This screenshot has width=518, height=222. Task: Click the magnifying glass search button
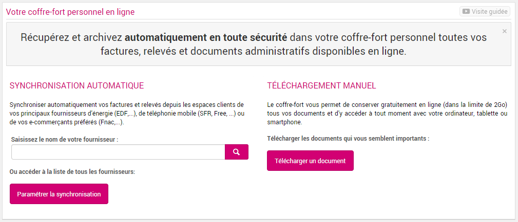click(x=237, y=152)
